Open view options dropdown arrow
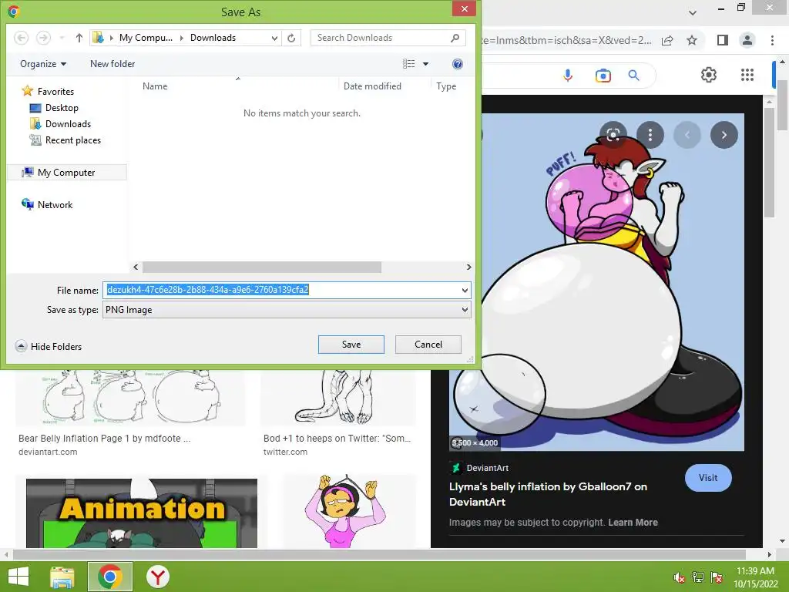The height and width of the screenshot is (592, 789). 425,64
